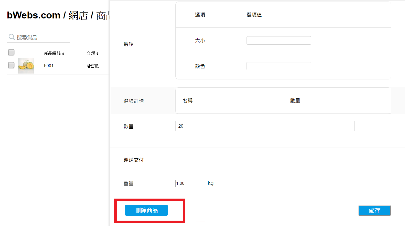Screen dimensions: 405x226
Task: Sort by 分類 using its sort arrows
Action: (x=98, y=54)
